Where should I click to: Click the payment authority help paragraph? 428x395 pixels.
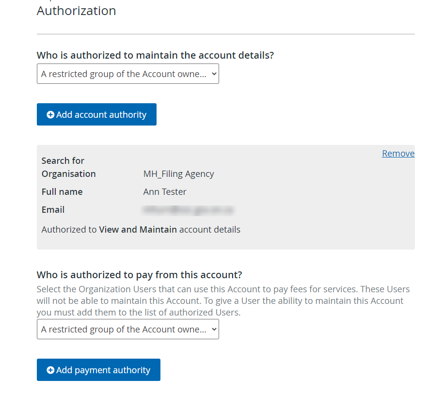tap(223, 300)
